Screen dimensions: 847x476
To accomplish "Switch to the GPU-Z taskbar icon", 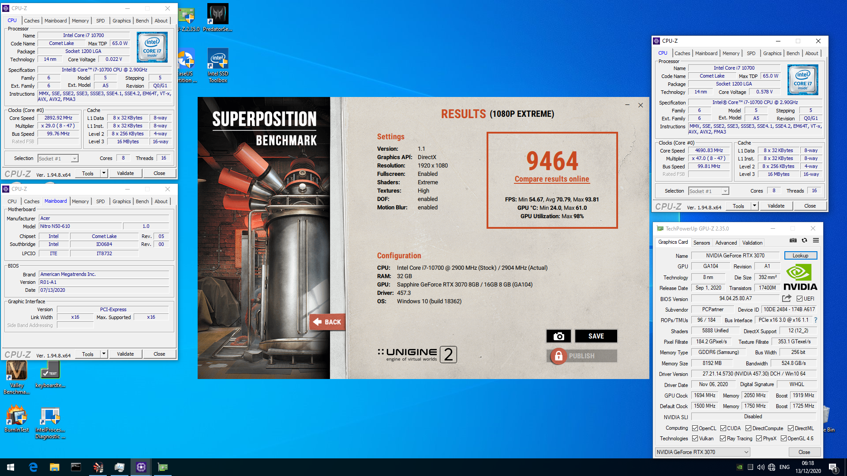I will pyautogui.click(x=163, y=467).
